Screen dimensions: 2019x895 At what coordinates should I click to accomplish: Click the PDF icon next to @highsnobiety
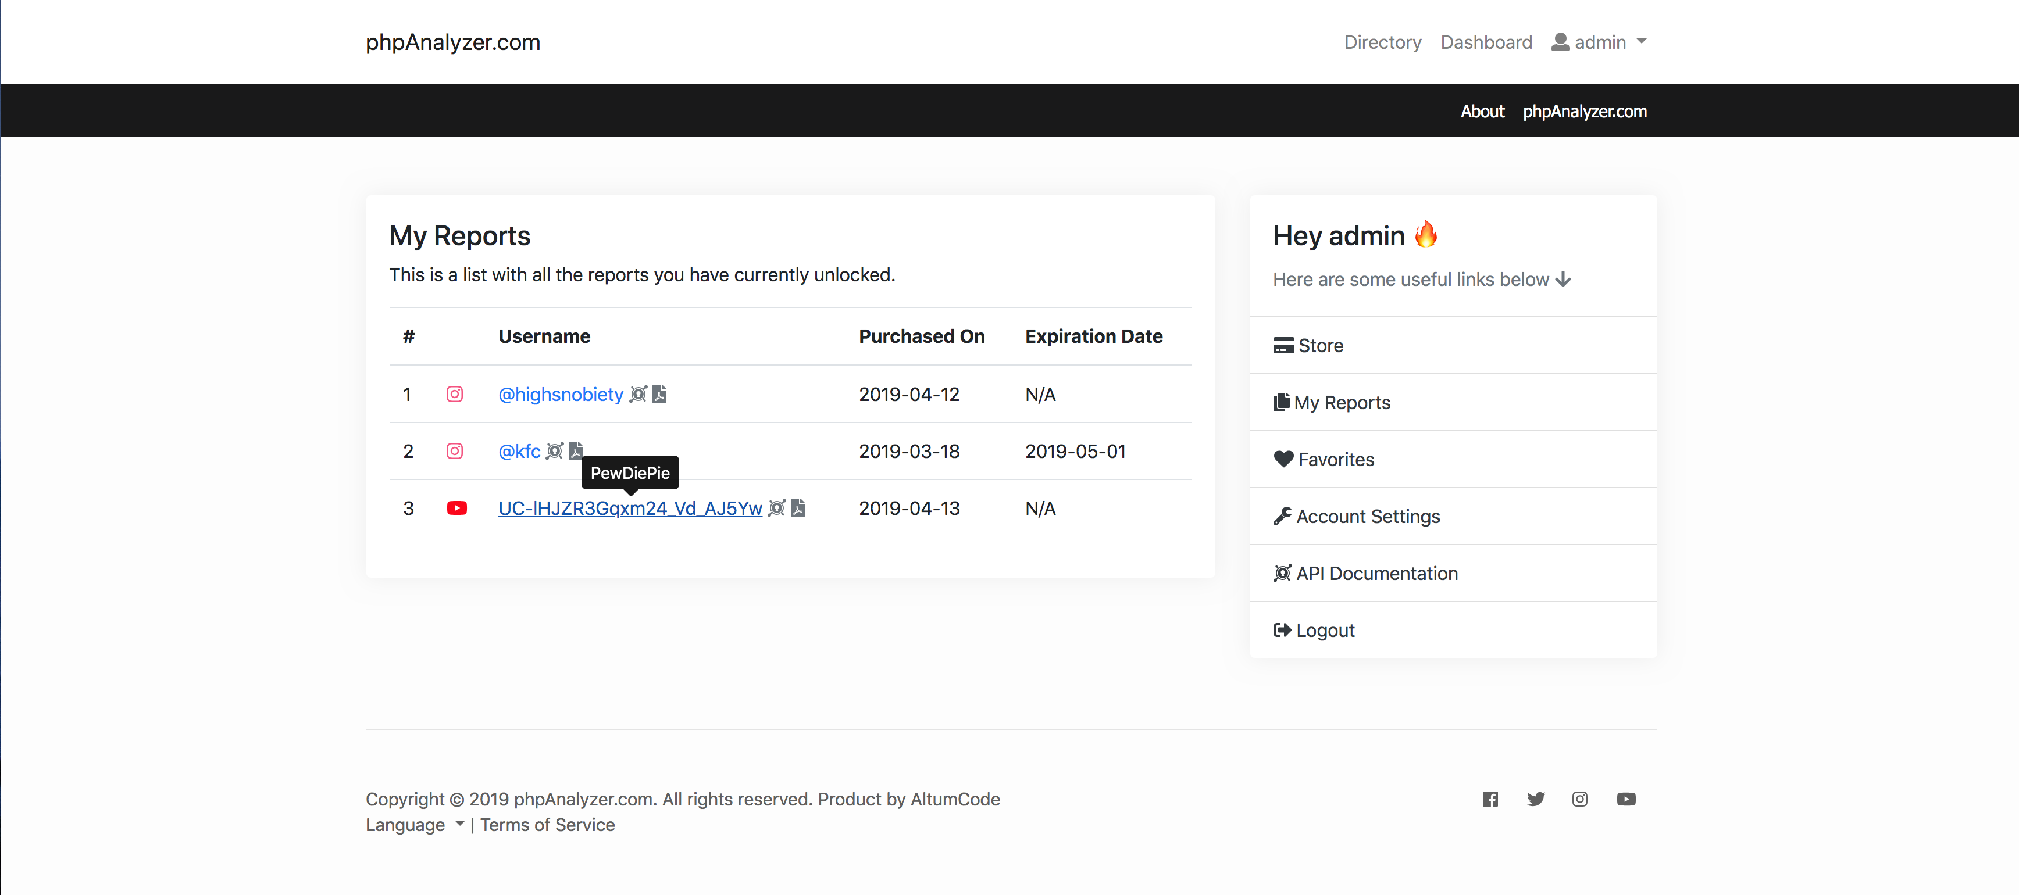click(x=660, y=394)
